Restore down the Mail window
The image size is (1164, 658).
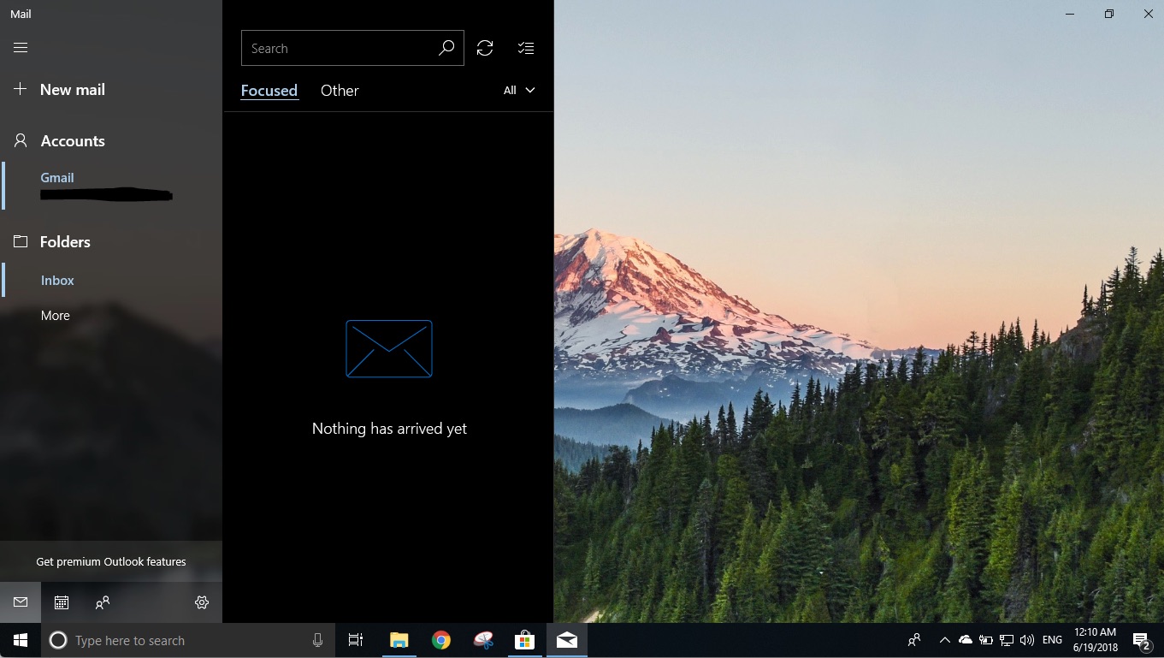tap(1109, 14)
